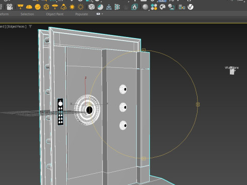Open the Object Paint ribbon tab

55,14
